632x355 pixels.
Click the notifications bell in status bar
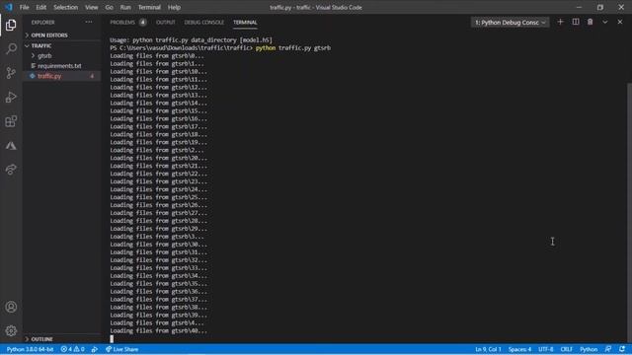pyautogui.click(x=622, y=349)
